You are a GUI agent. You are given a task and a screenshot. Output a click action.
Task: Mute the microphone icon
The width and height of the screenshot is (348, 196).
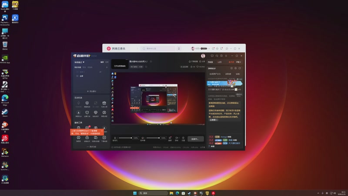[x=115, y=138]
